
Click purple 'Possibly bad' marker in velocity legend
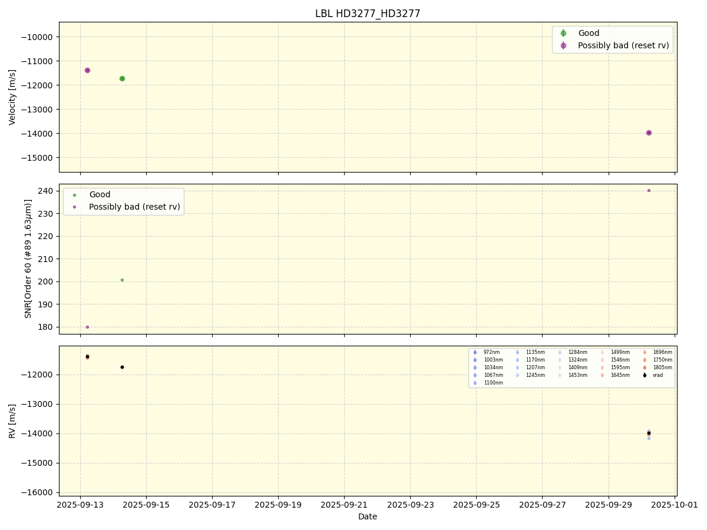click(563, 45)
